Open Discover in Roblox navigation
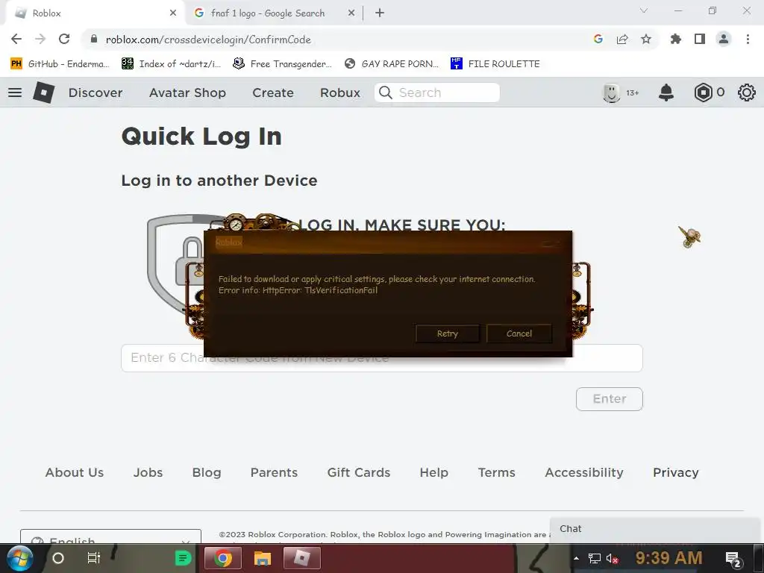The height and width of the screenshot is (573, 764). (x=95, y=93)
